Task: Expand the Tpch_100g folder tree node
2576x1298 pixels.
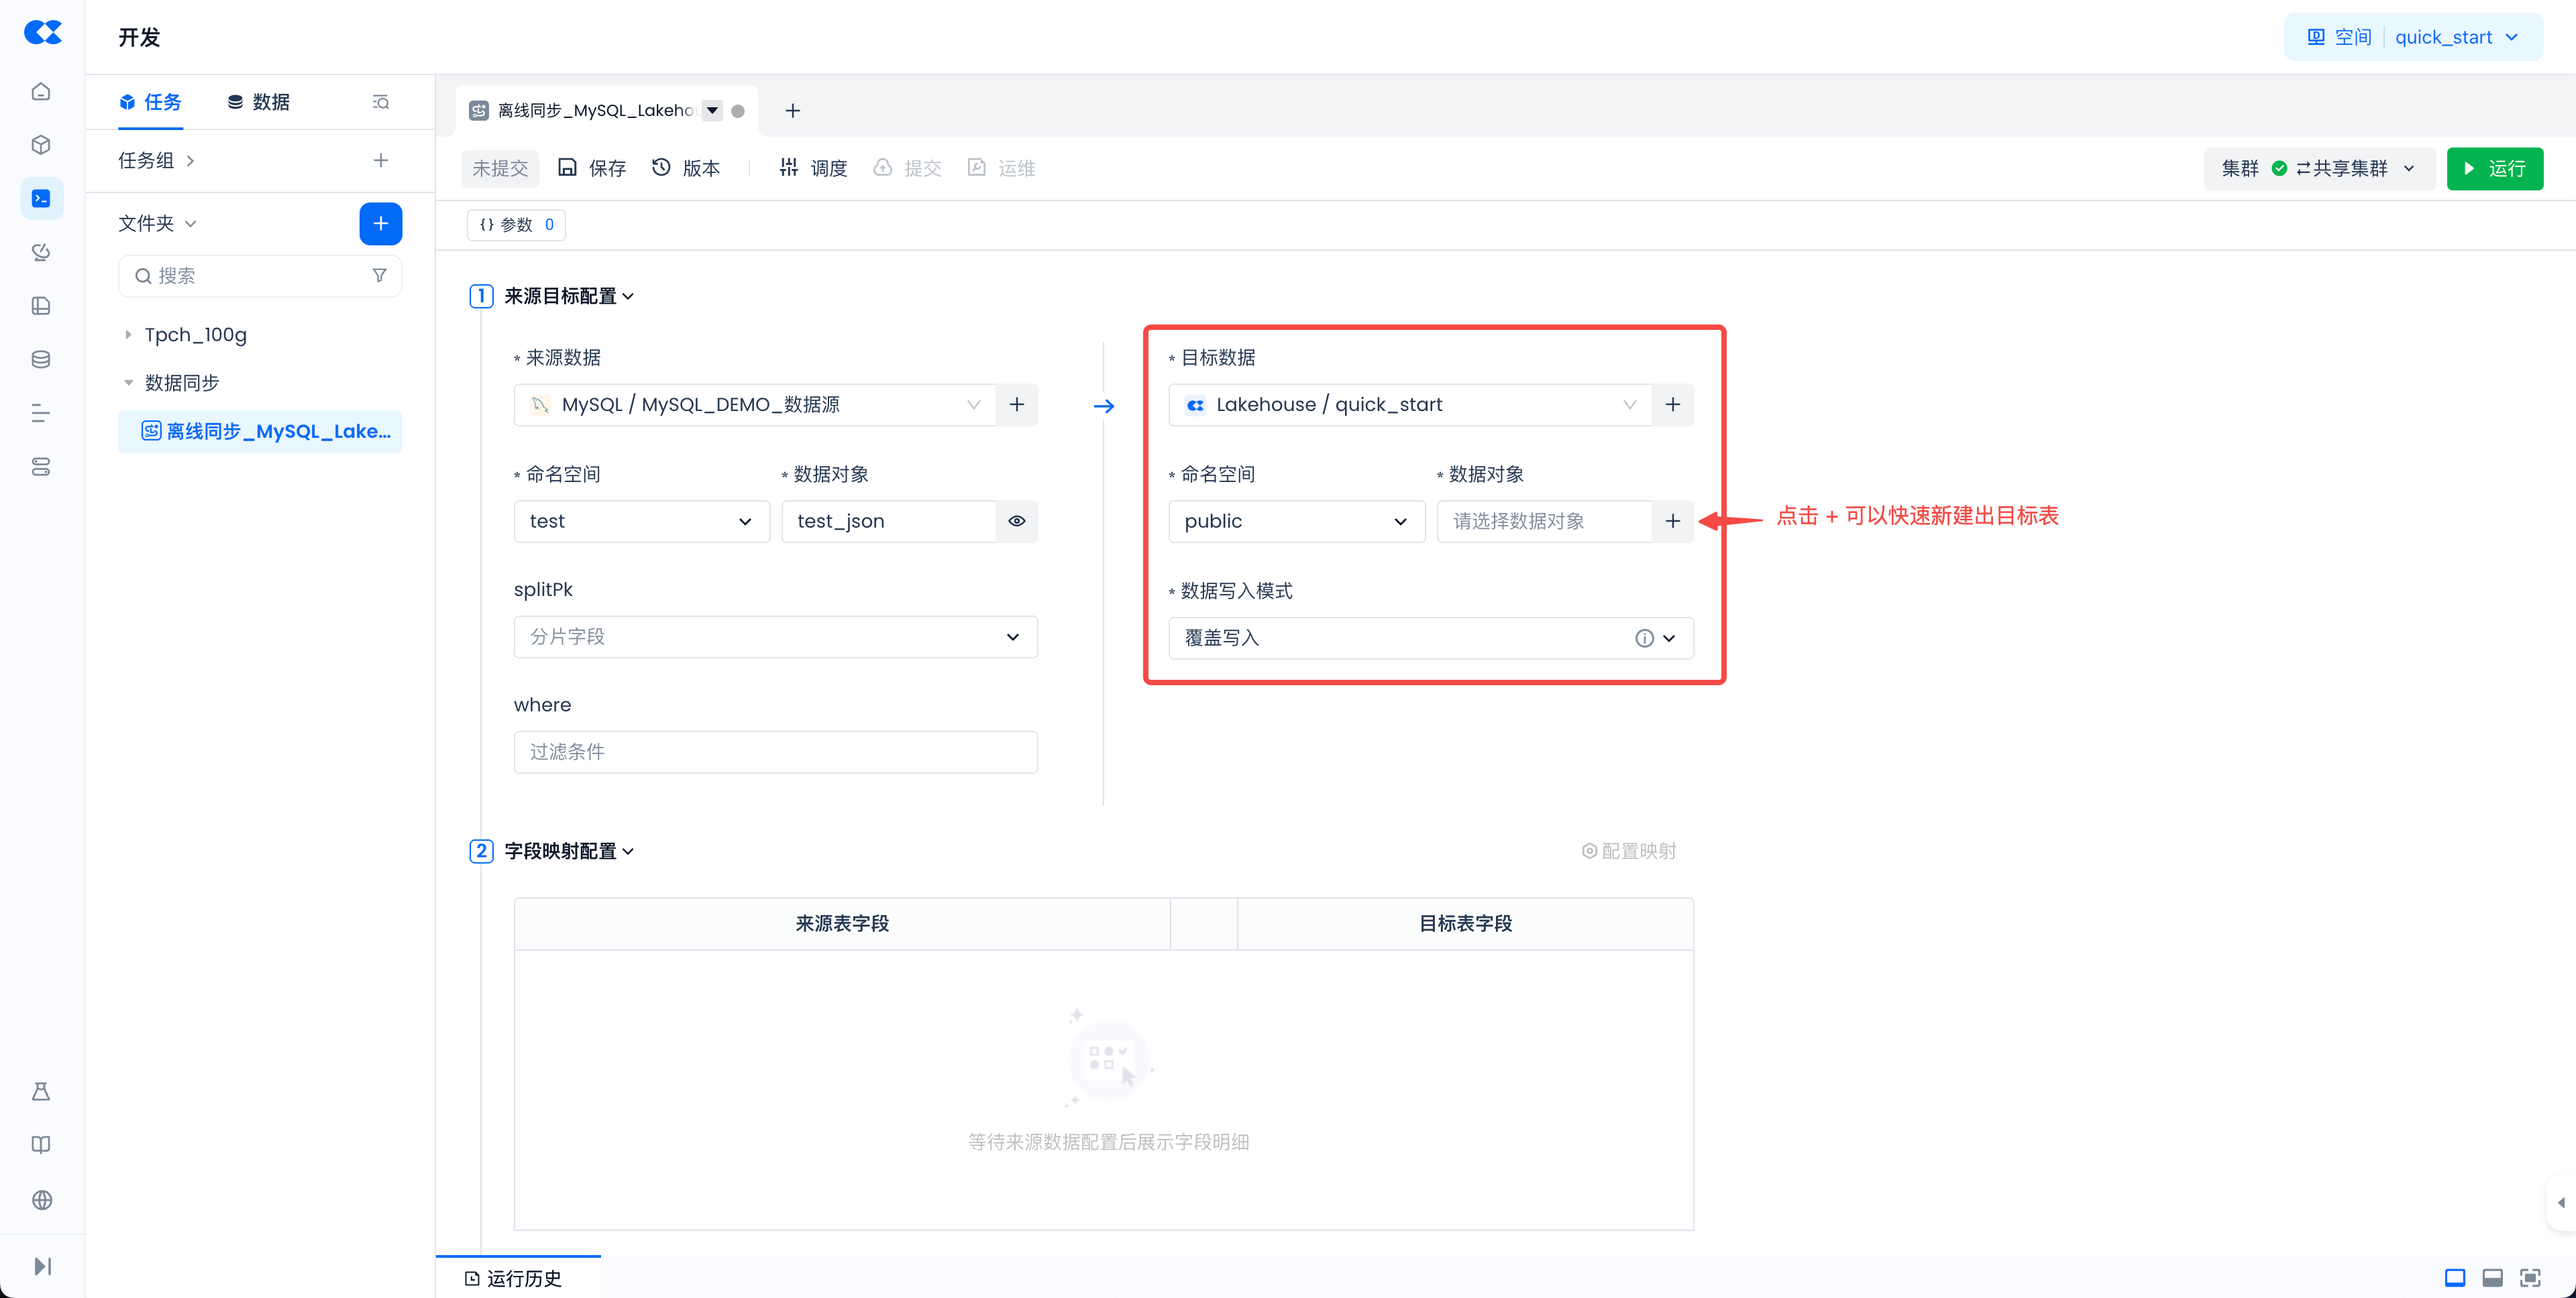Action: click(x=128, y=335)
